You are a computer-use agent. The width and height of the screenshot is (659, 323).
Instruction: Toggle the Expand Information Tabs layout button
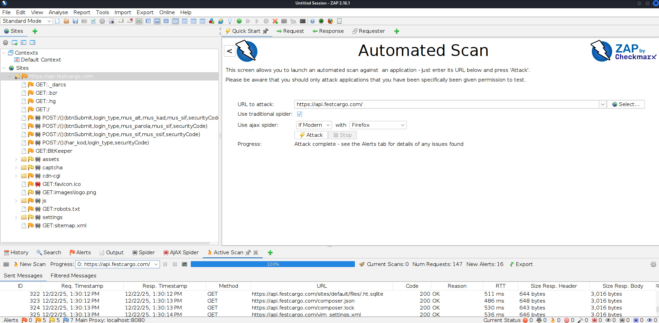point(157,21)
